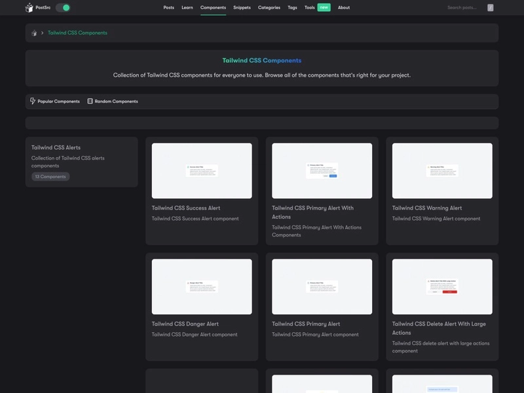Open the Tailwind CSS Components breadcrumb link
Viewport: 524px width, 393px height.
pos(77,33)
